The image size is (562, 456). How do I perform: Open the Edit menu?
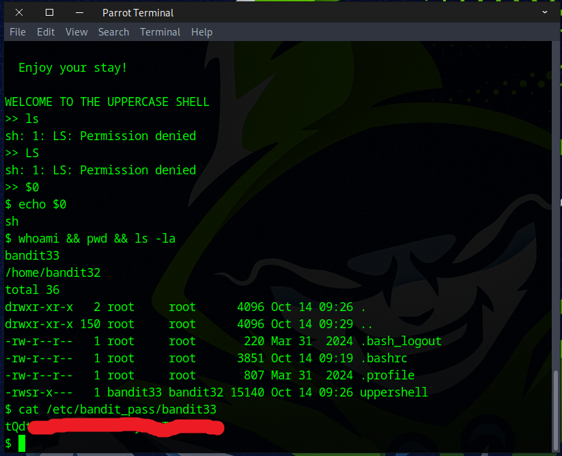tap(46, 32)
